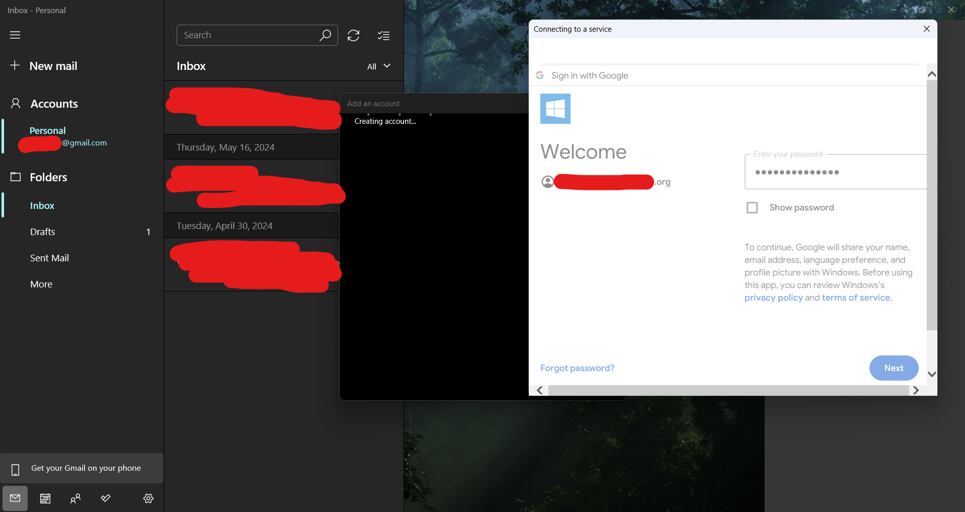
Task: Click account avatar icon under Welcome
Action: click(547, 182)
